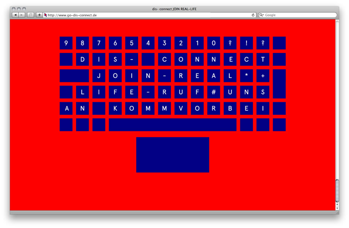
Task: Open the search magnifier dropdown
Action: click(x=261, y=15)
